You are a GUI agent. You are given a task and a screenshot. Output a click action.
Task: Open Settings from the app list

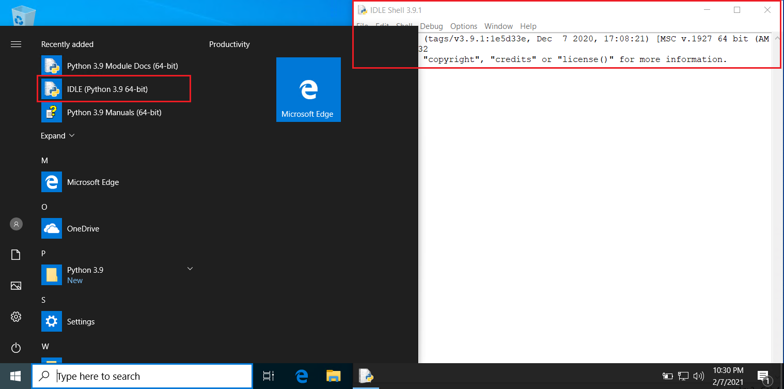116,321
